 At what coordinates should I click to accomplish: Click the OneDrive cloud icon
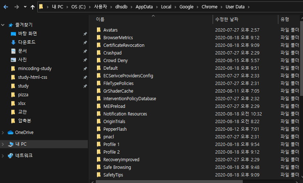point(11,133)
